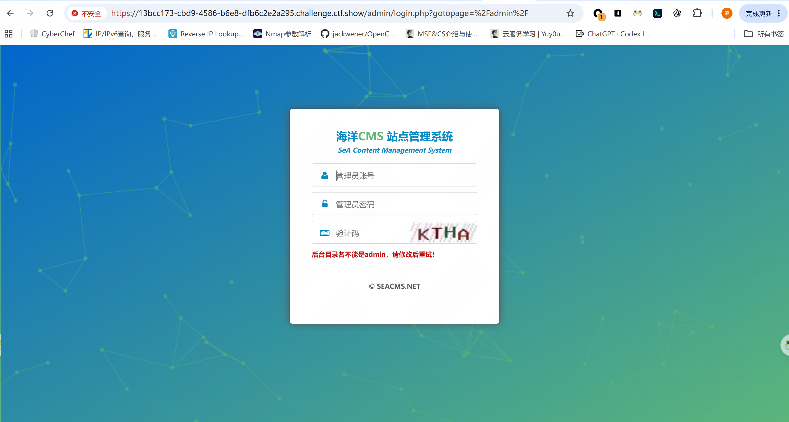789x422 pixels.
Task: Open the CyberChef bookmark
Action: click(52, 34)
